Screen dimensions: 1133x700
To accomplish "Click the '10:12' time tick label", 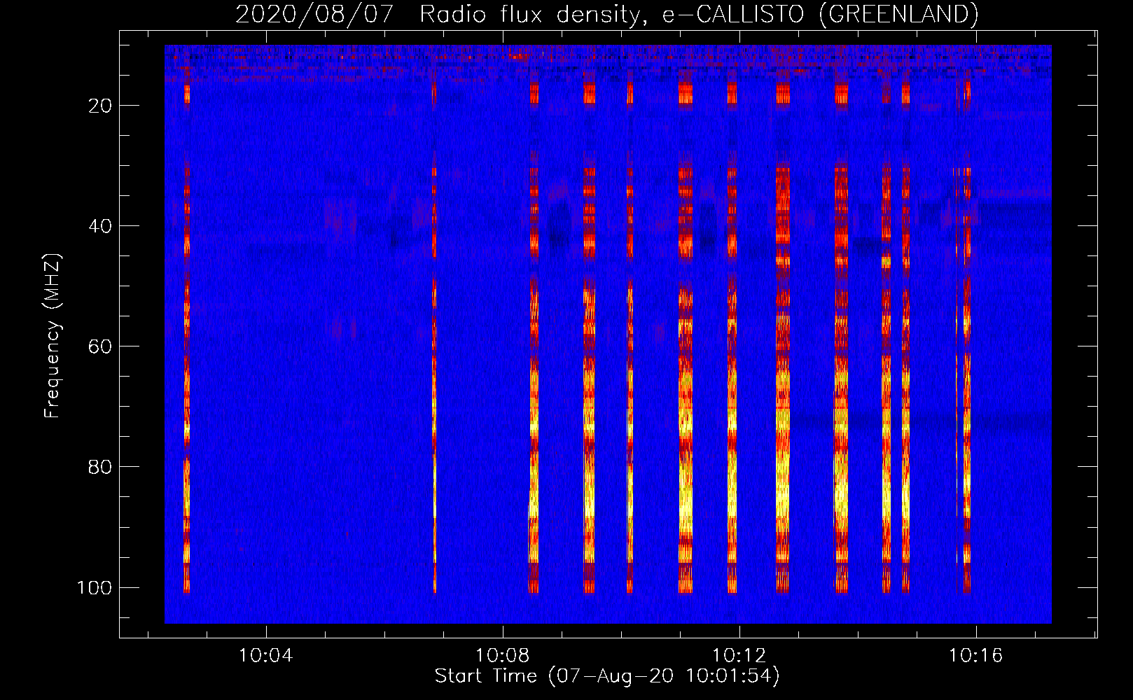I will click(x=739, y=656).
